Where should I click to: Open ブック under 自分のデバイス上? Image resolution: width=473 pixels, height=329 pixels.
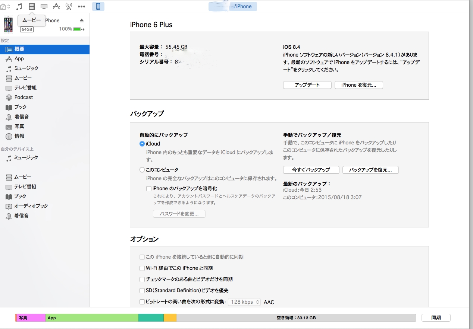[x=45, y=197]
